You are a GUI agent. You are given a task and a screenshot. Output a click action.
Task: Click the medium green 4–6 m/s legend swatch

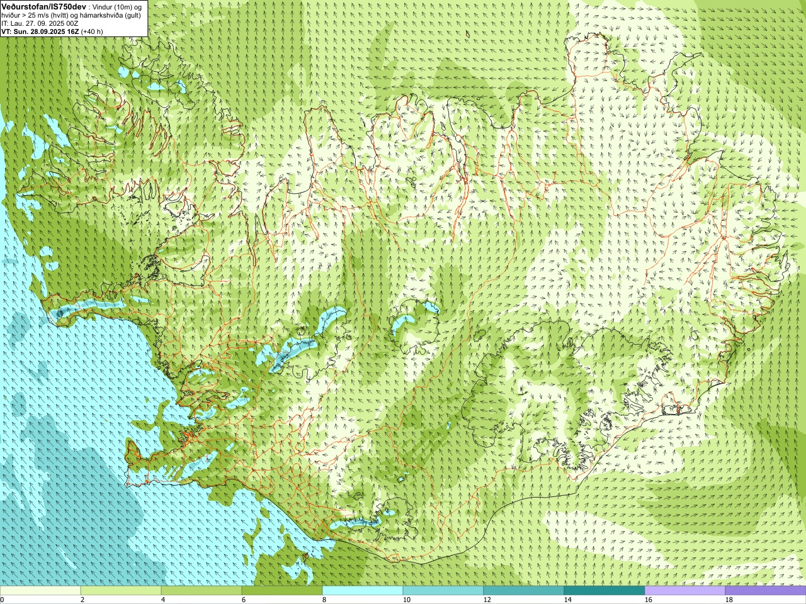tap(201, 591)
